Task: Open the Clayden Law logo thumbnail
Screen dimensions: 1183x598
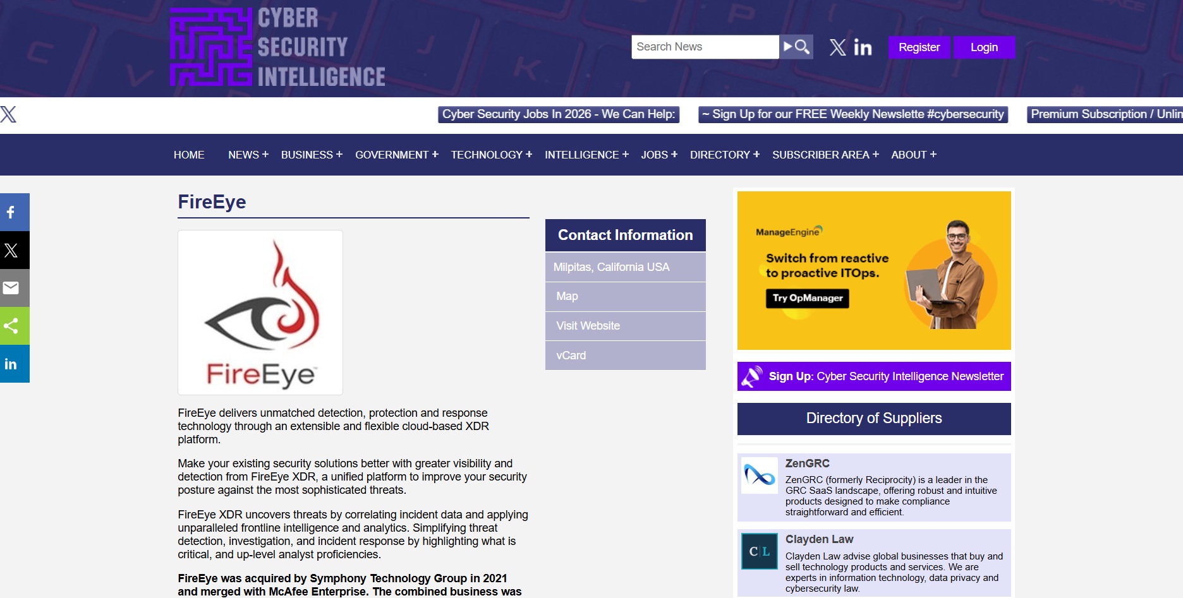Action: (760, 551)
